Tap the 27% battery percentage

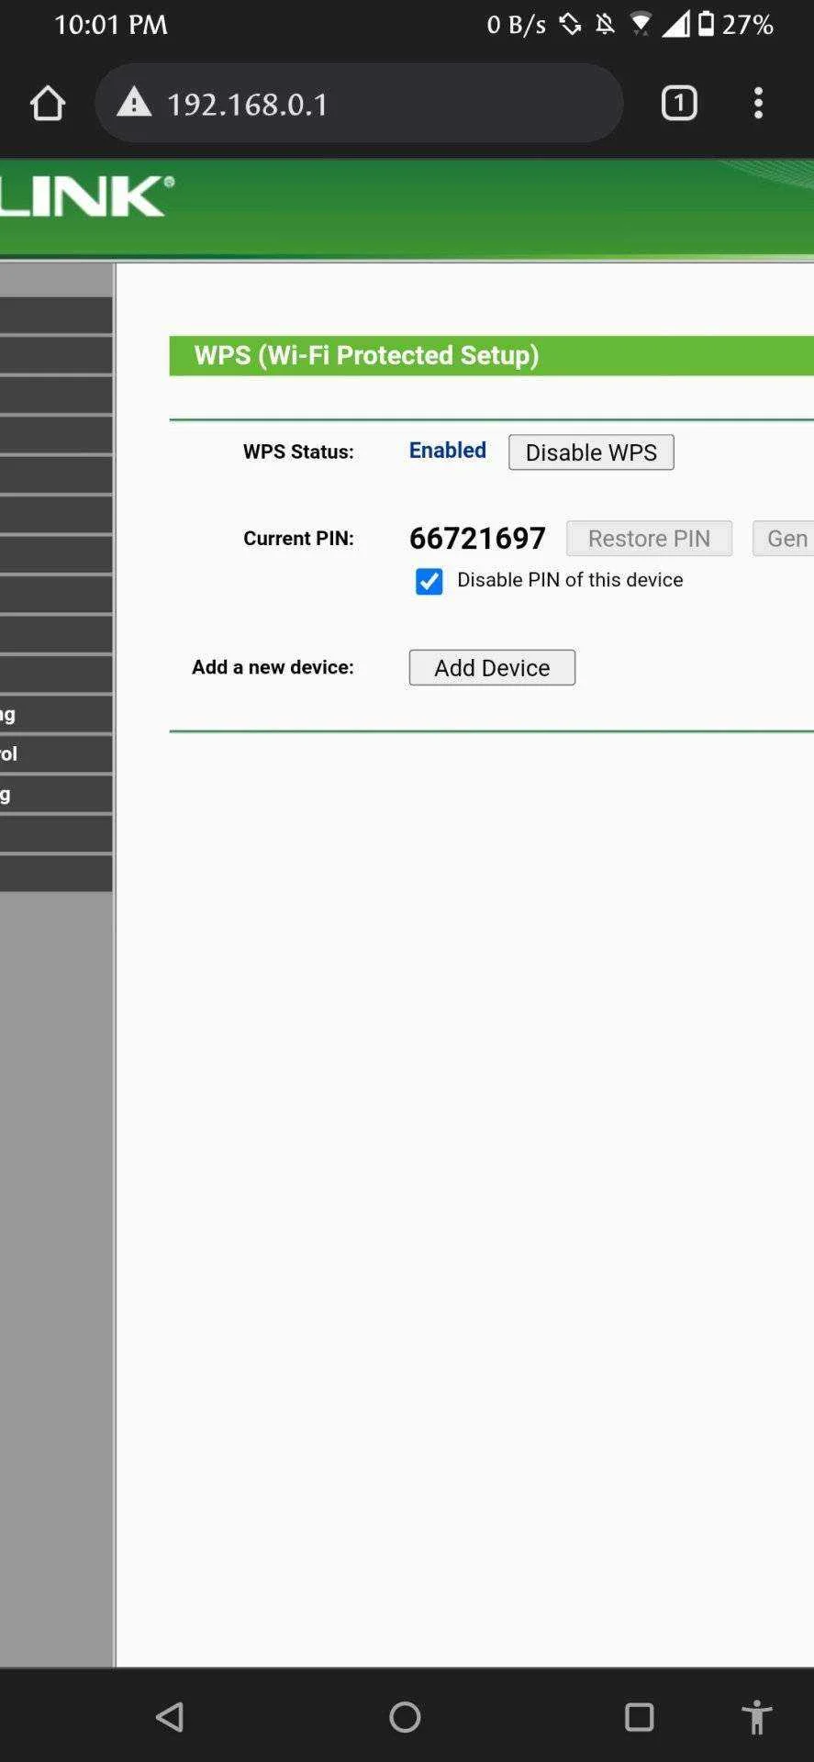click(747, 25)
